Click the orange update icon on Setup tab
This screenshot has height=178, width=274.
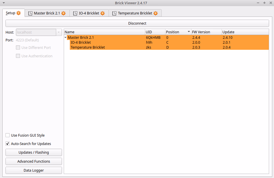tap(19, 13)
